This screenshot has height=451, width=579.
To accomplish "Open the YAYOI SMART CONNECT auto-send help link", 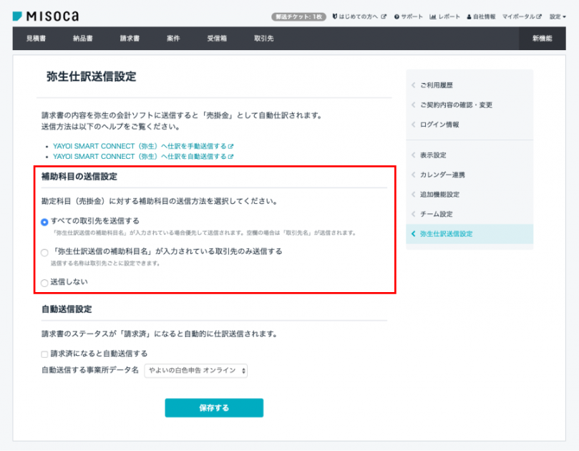I will pos(139,156).
